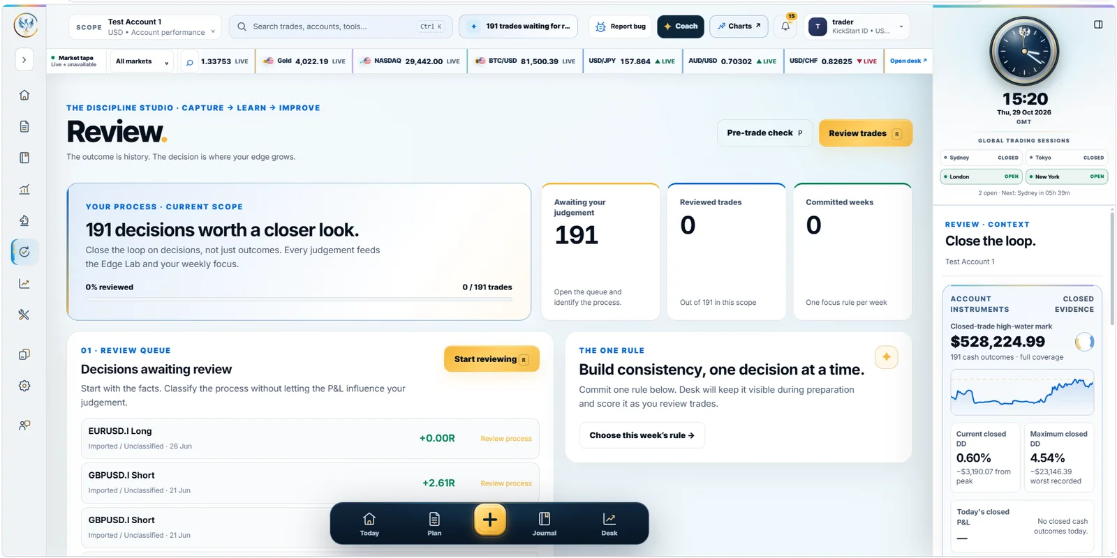Click Choose this week's rule

pyautogui.click(x=642, y=435)
